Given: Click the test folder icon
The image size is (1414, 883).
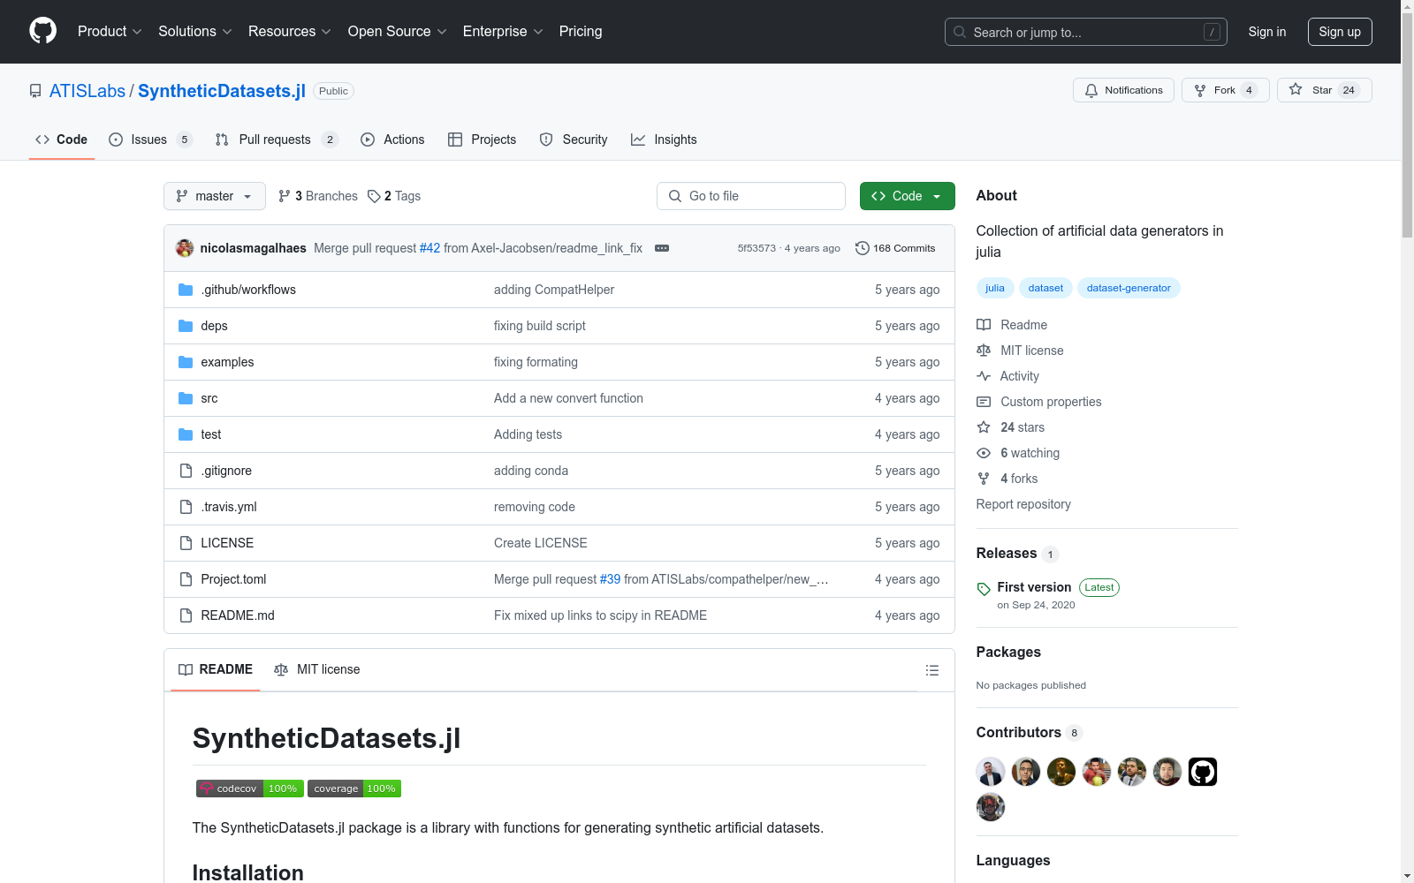Looking at the screenshot, I should tap(186, 434).
